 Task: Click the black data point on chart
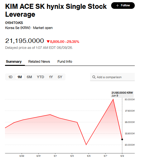(122, 139)
